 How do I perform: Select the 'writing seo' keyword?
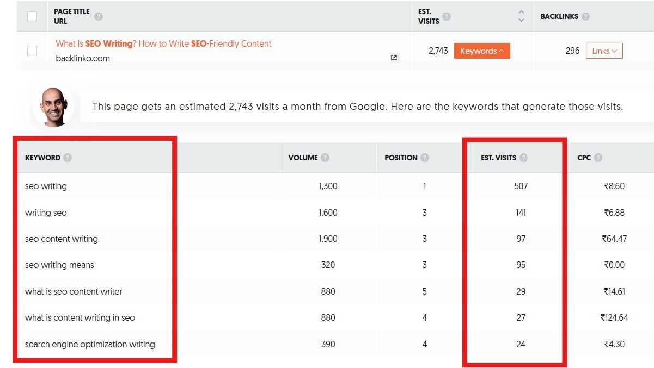pos(46,213)
